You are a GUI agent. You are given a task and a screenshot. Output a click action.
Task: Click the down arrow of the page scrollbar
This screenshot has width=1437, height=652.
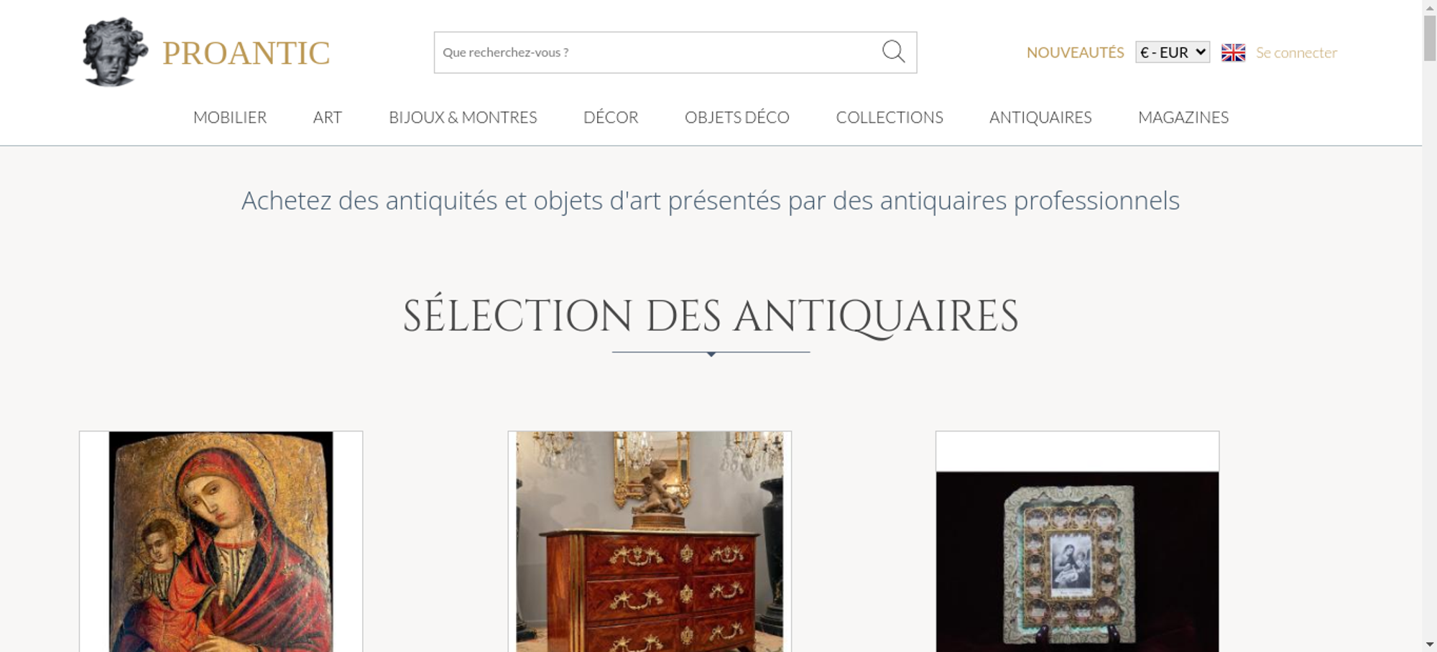click(1429, 645)
